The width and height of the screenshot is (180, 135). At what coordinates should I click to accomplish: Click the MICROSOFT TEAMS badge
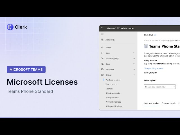point(26,69)
